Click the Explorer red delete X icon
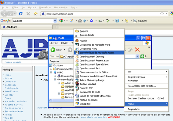Image resolution: width=173 pixels, height=121 pixels. click(137, 50)
